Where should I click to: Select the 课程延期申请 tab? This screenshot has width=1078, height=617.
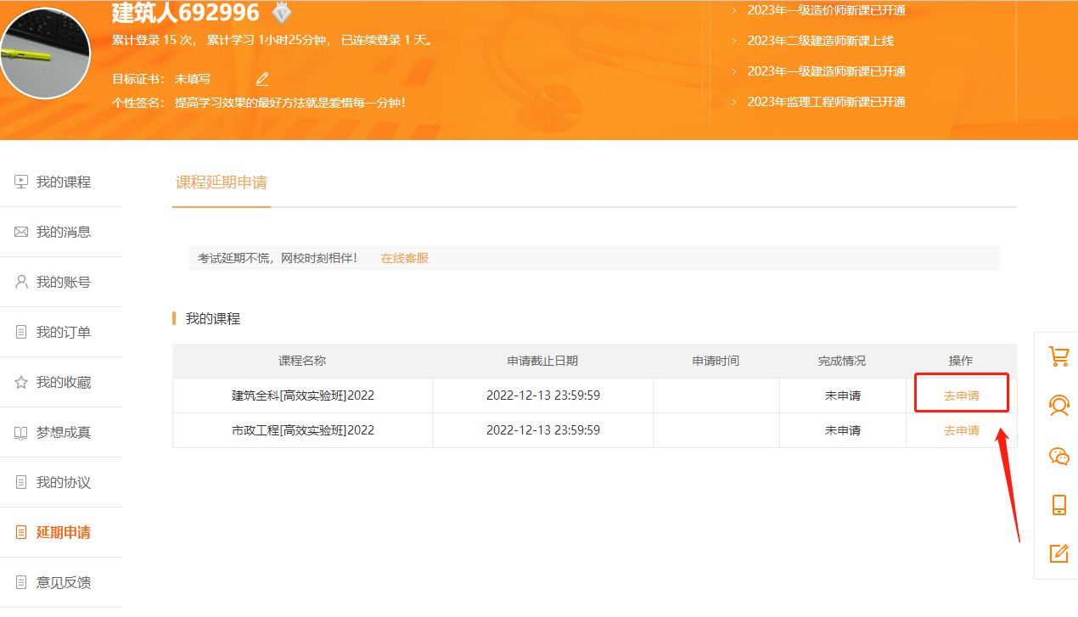coord(221,182)
